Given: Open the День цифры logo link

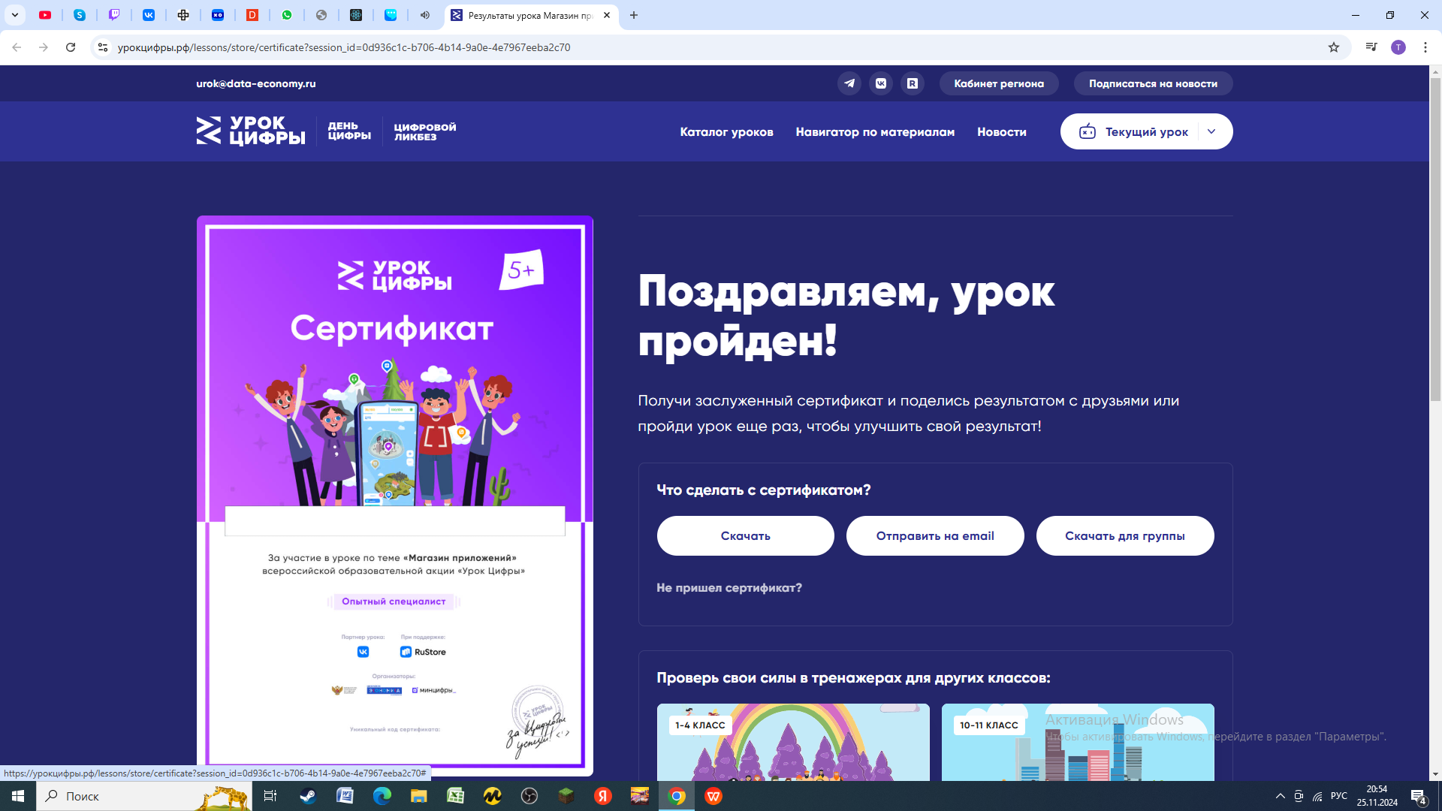Looking at the screenshot, I should tap(349, 131).
